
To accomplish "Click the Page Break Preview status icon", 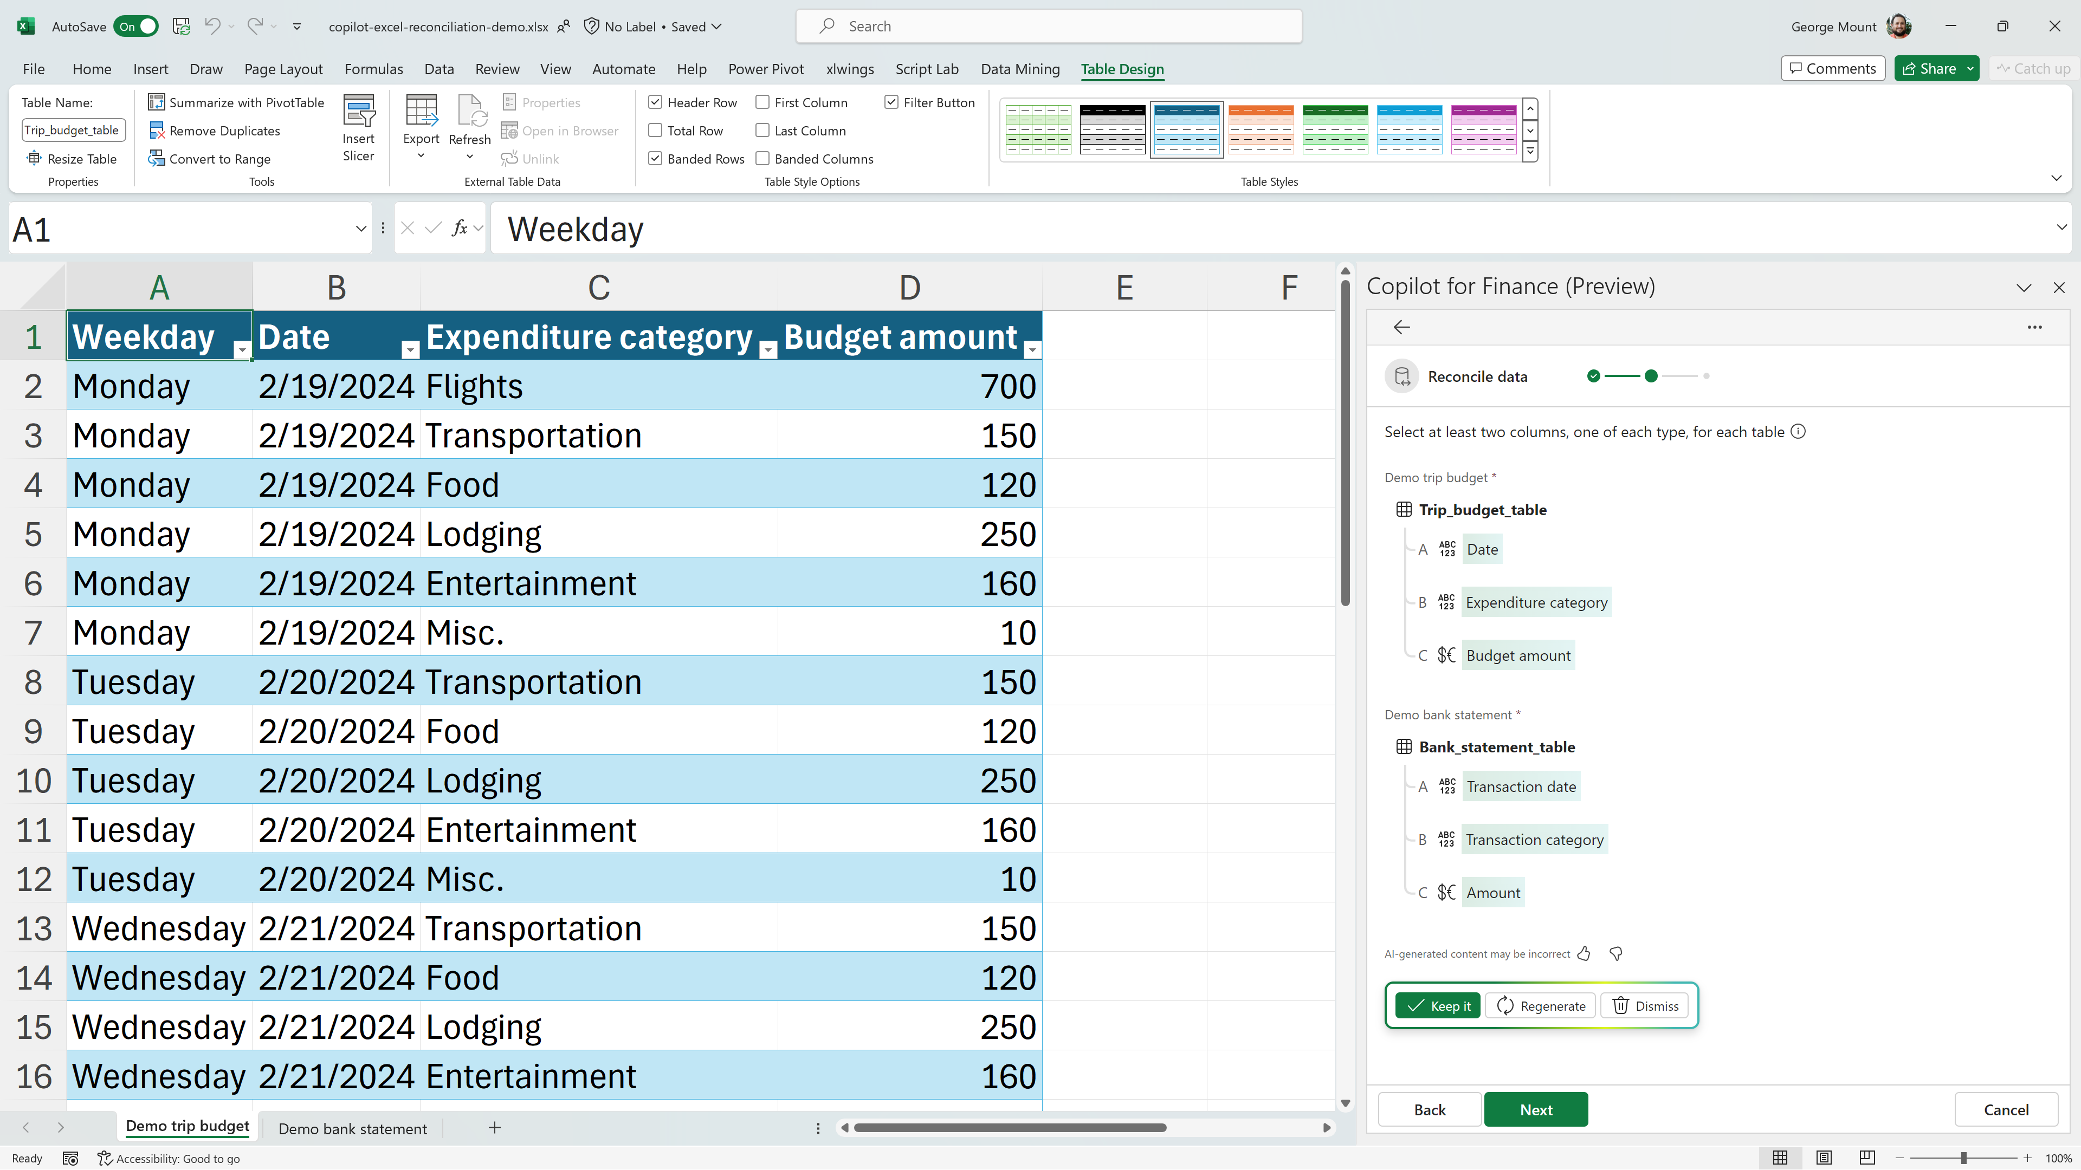I will click(1867, 1158).
